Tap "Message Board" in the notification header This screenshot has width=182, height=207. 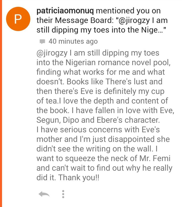(83, 20)
